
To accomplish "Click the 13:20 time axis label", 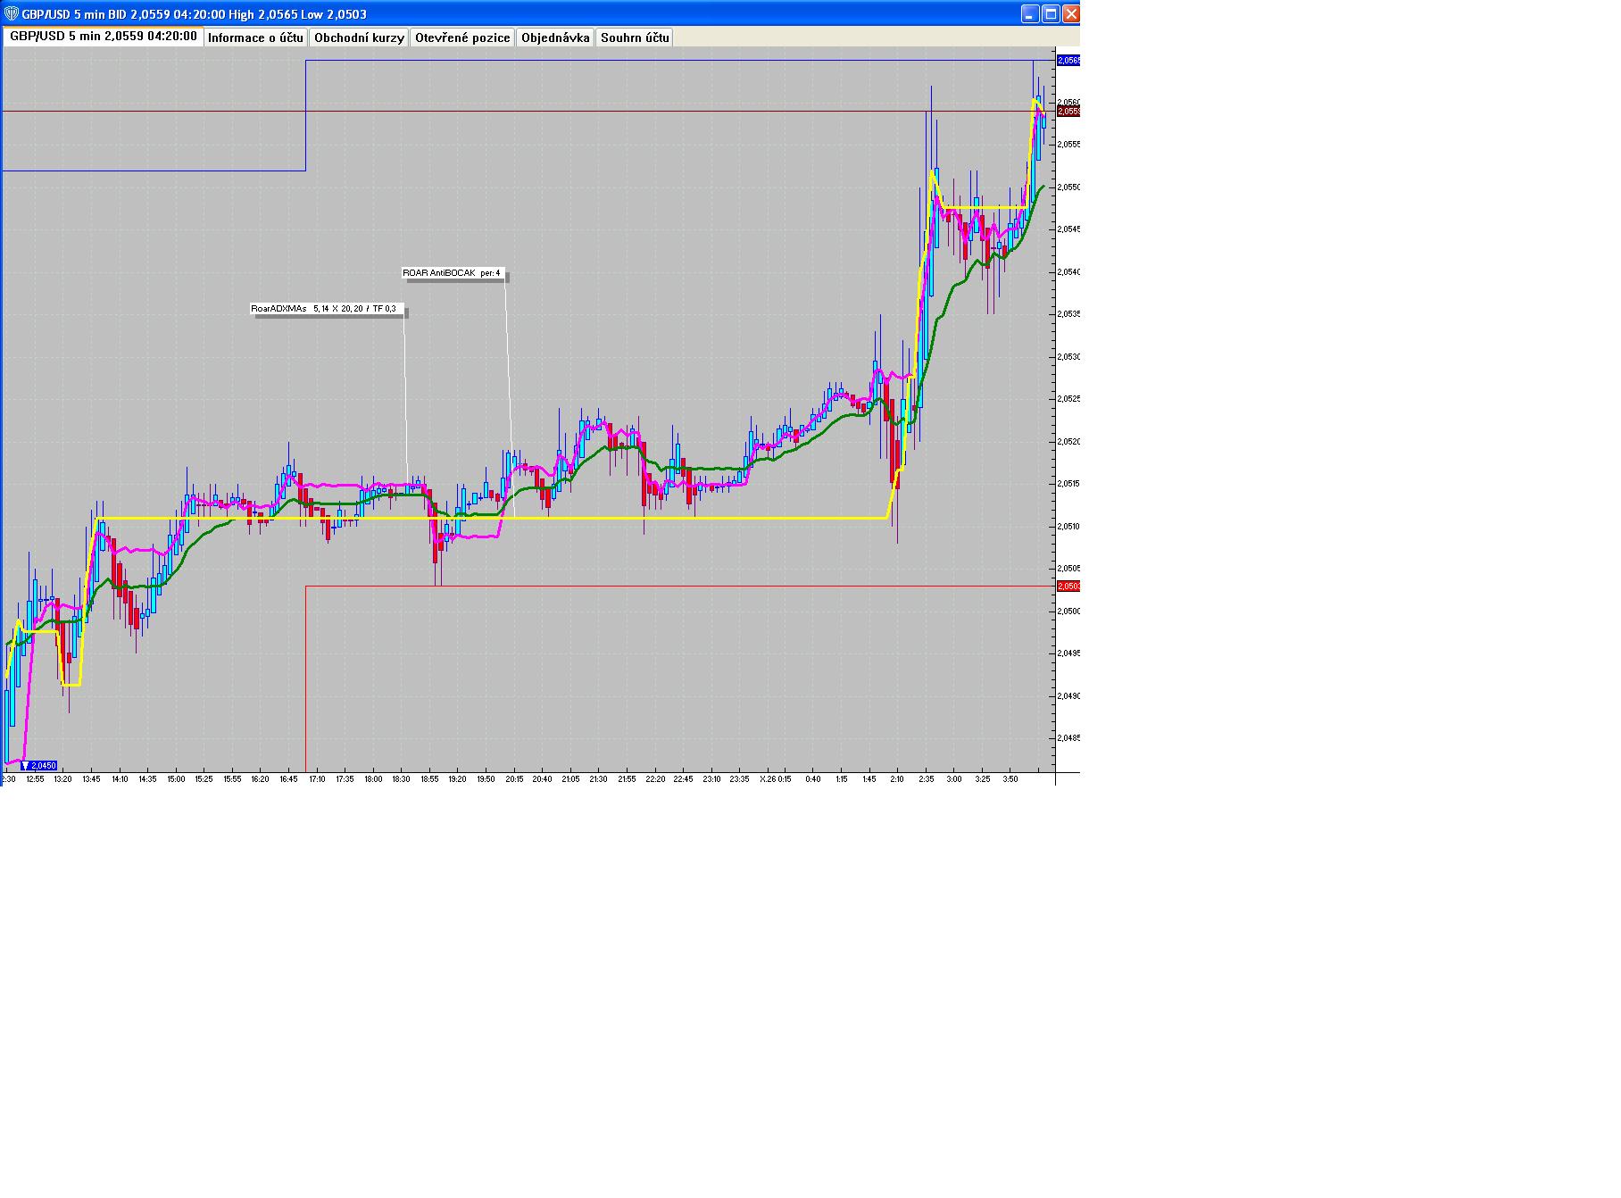I will [62, 779].
